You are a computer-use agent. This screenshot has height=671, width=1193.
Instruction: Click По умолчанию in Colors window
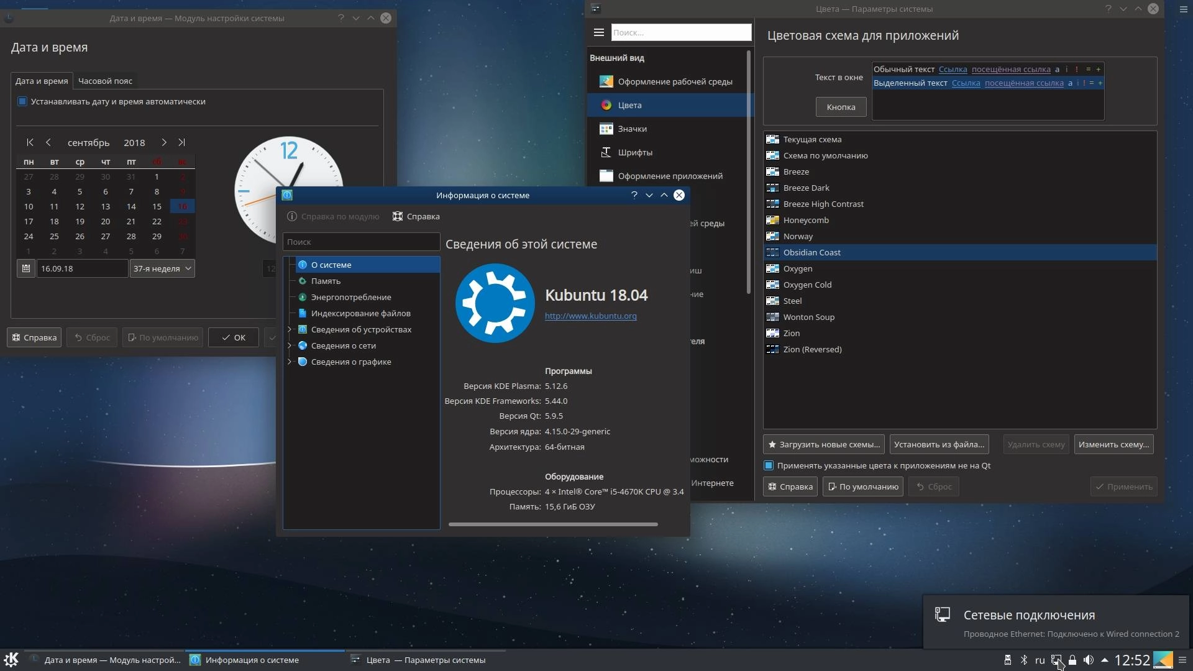pos(863,486)
